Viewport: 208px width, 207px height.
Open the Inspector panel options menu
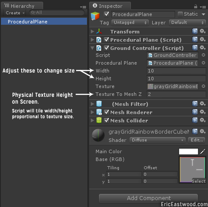point(203,7)
